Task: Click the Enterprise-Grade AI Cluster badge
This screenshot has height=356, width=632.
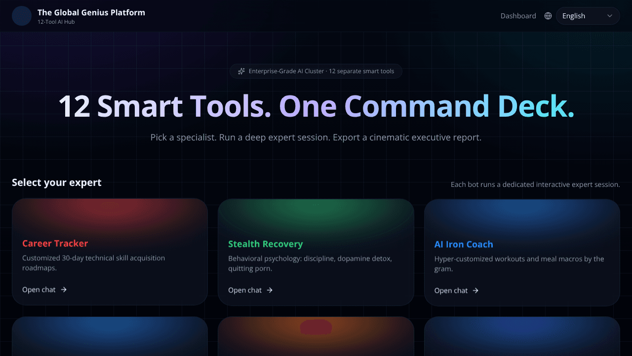Action: tap(316, 71)
